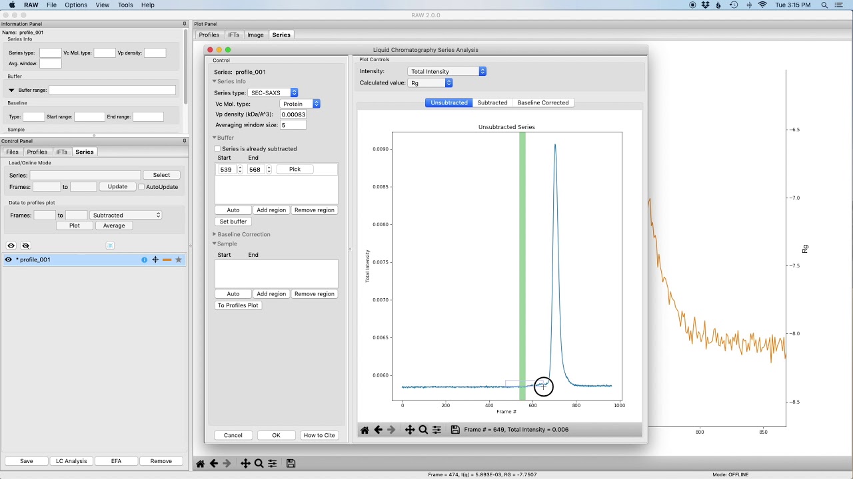853x479 pixels.
Task: Click How to Cite button
Action: point(319,435)
